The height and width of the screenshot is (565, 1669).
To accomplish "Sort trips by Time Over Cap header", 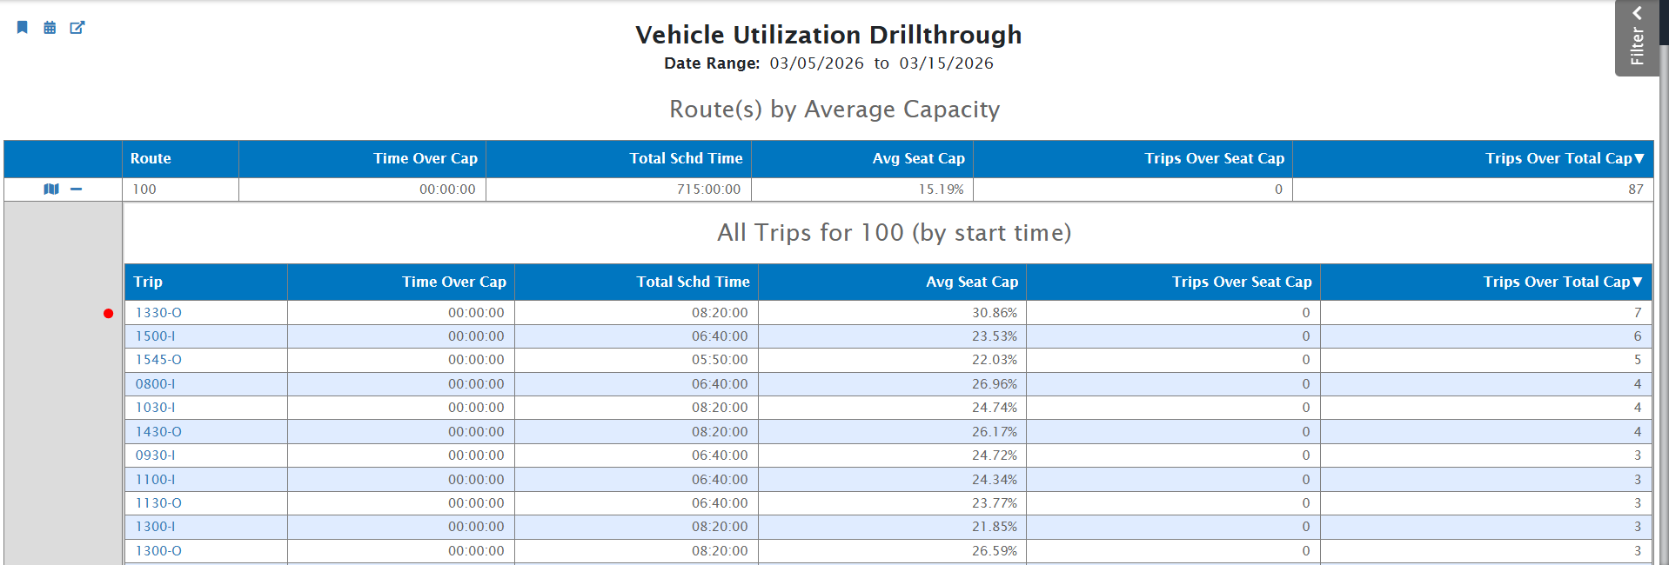I will coord(453,282).
